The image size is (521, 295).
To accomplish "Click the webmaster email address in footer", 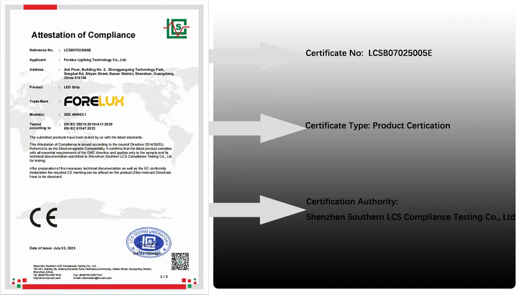I will pos(93,278).
